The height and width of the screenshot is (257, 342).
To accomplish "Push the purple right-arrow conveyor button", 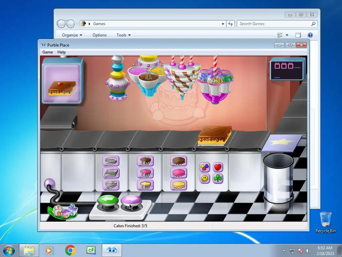I will [131, 201].
